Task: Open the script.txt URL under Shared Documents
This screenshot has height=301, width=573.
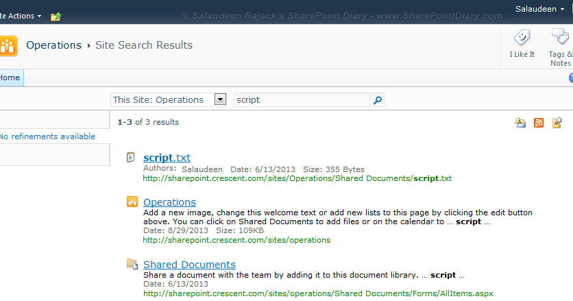Action: [297, 178]
